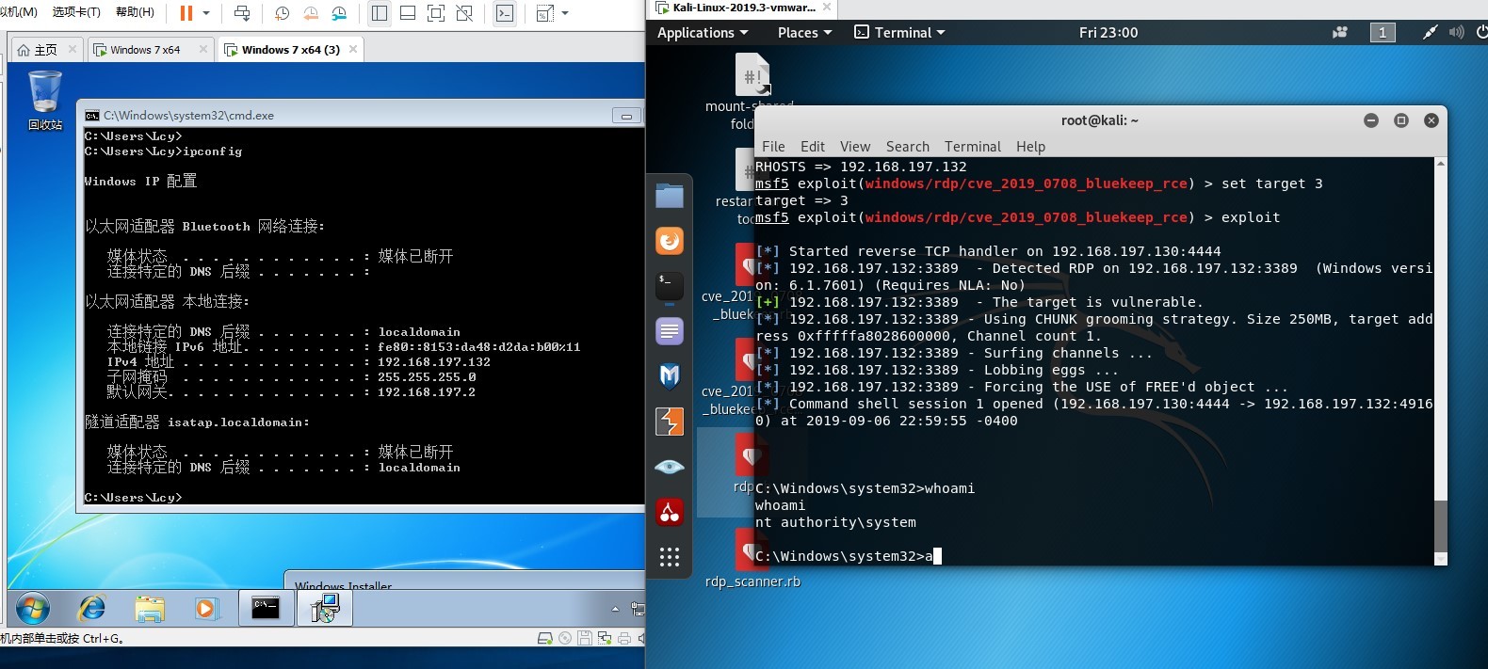1488x669 pixels.
Task: Enter full screen mode in VMware
Action: (x=436, y=13)
